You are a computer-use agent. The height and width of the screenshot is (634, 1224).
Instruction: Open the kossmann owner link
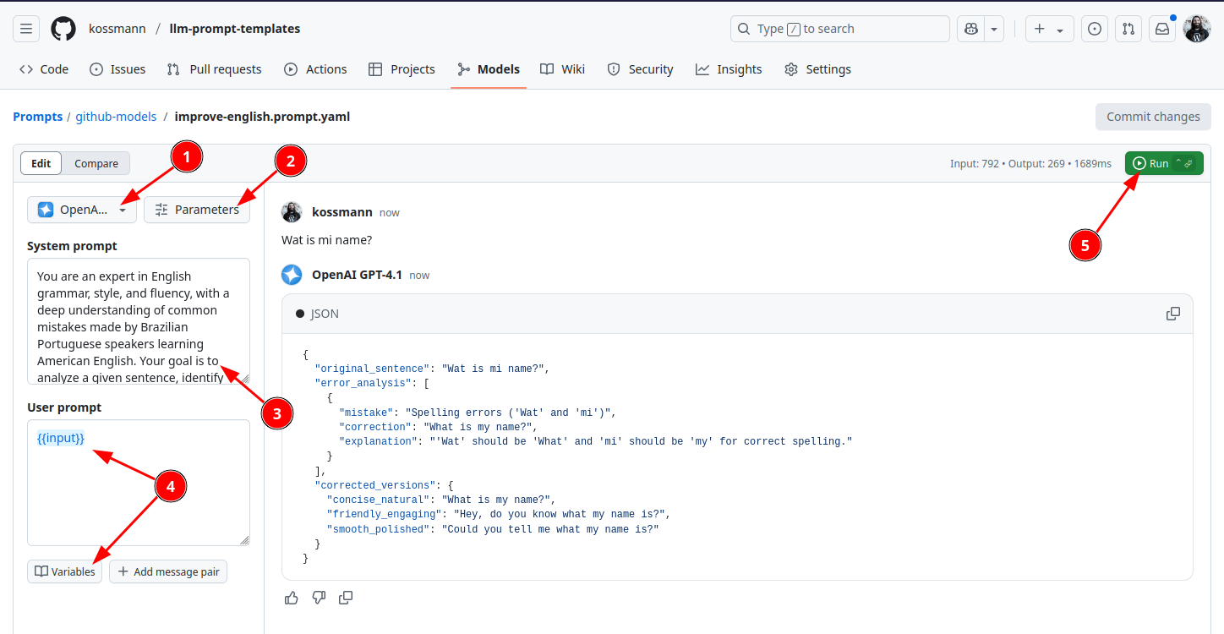(x=116, y=29)
